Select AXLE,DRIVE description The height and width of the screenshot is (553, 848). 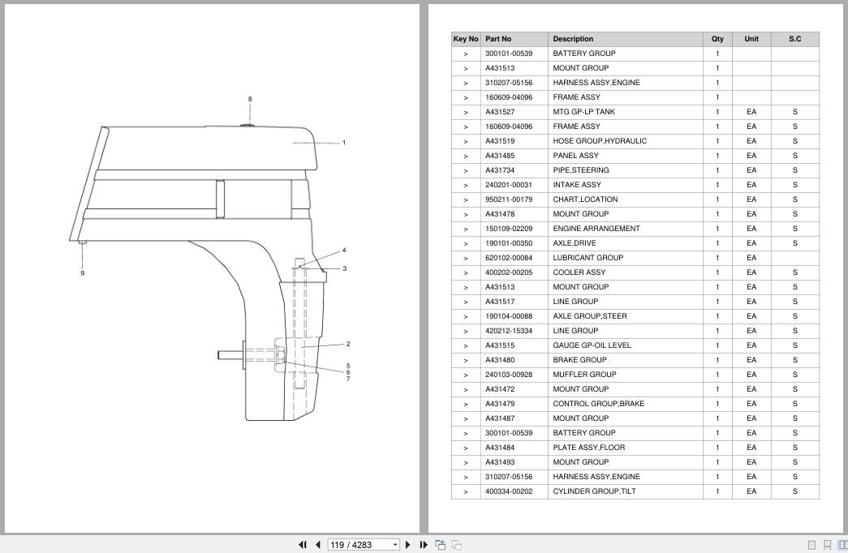click(x=575, y=243)
